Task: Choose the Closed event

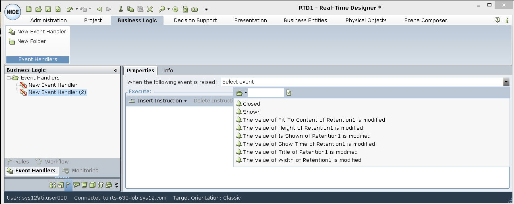Action: (x=248, y=104)
